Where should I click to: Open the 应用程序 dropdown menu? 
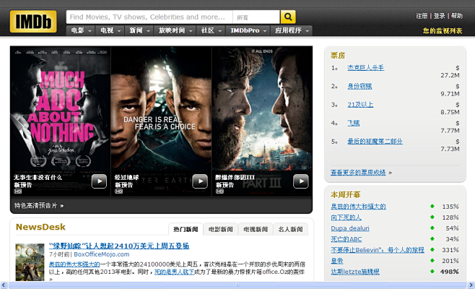[x=292, y=30]
